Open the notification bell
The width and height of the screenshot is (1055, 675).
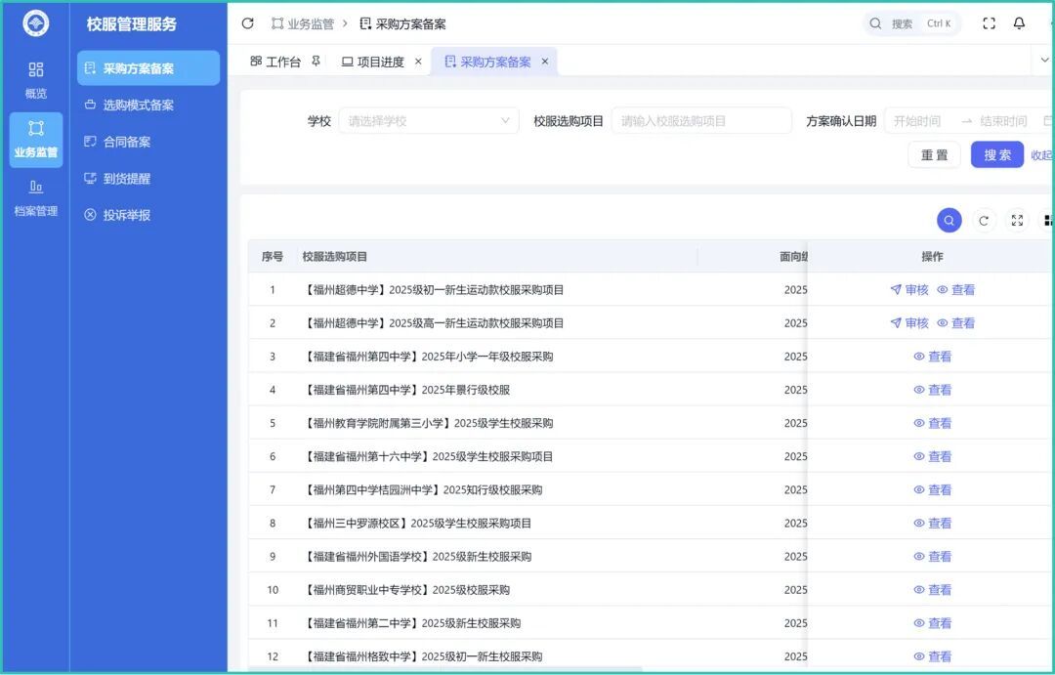(1019, 23)
